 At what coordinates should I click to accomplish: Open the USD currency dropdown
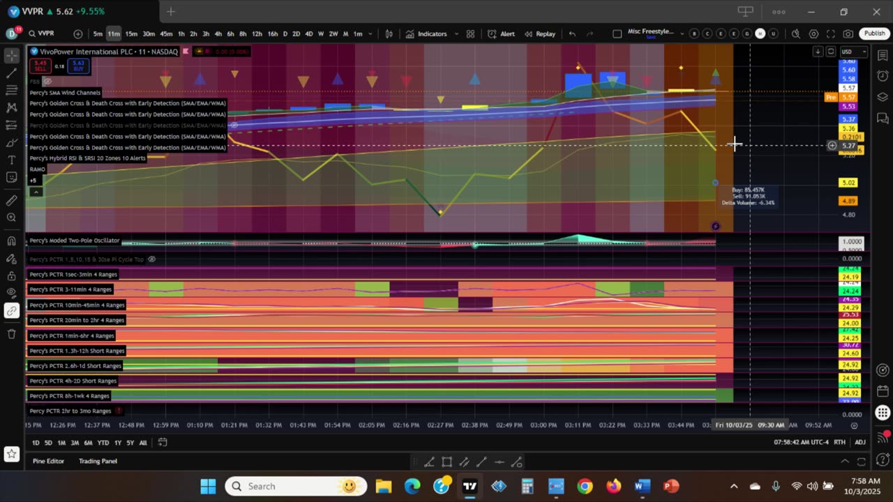coord(853,52)
